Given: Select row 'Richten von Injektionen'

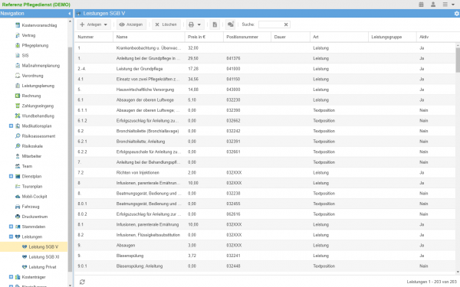Looking at the screenshot, I should click(x=265, y=173).
